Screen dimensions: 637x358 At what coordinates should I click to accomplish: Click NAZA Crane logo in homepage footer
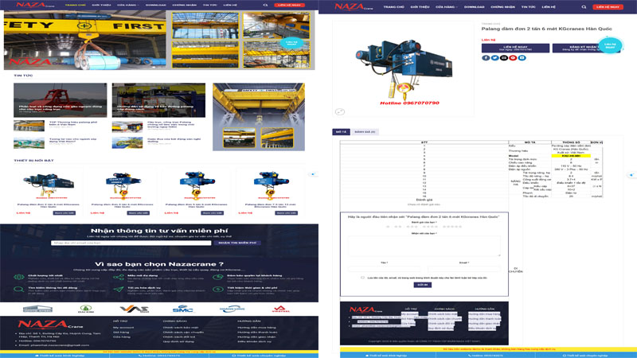coord(50,325)
